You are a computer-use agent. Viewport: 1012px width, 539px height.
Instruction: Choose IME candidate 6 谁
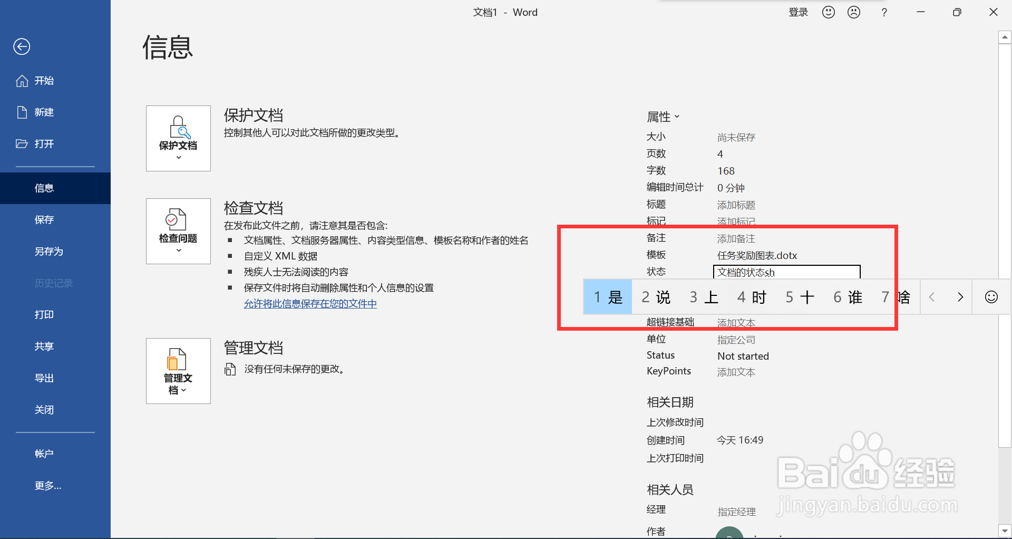848,297
